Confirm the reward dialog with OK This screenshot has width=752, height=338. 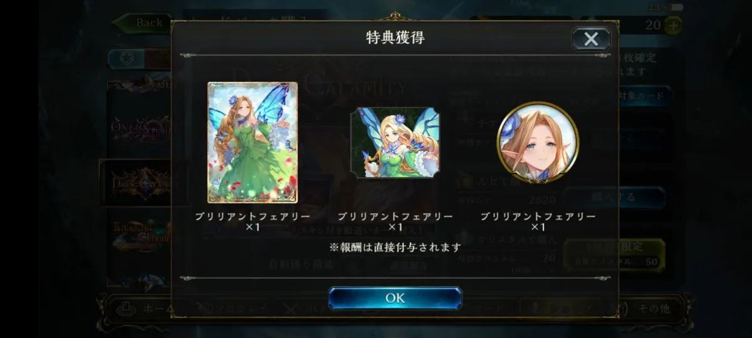tap(395, 298)
